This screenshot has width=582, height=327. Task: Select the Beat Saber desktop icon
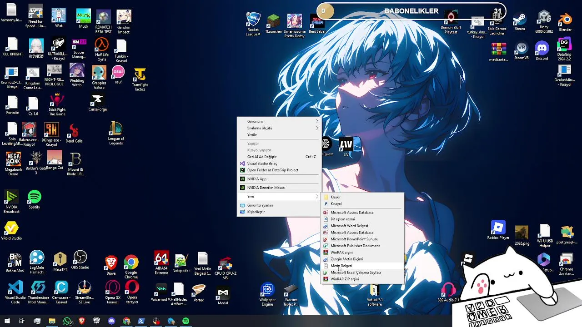coord(317,24)
